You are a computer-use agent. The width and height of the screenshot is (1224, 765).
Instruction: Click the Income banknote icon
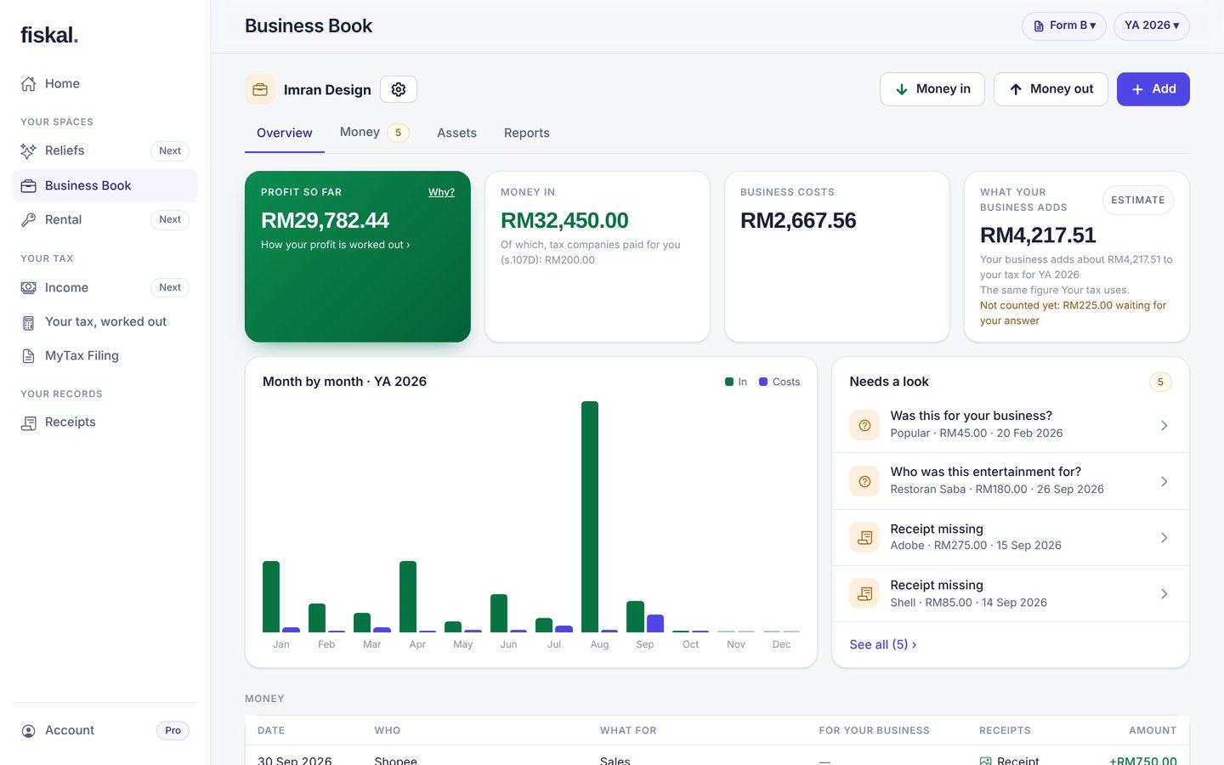coord(28,287)
